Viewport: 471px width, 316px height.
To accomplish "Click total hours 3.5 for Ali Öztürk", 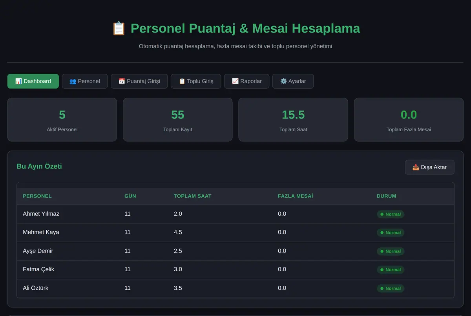I will pyautogui.click(x=178, y=288).
